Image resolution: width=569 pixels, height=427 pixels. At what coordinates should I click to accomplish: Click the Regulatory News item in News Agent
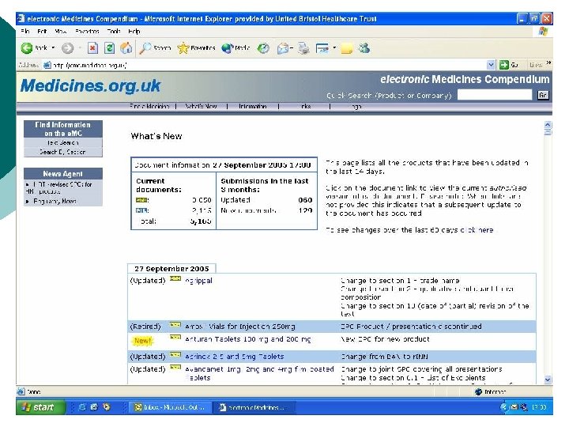[x=55, y=201]
